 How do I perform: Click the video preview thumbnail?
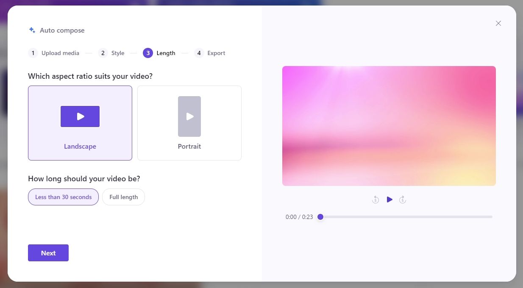tap(389, 125)
